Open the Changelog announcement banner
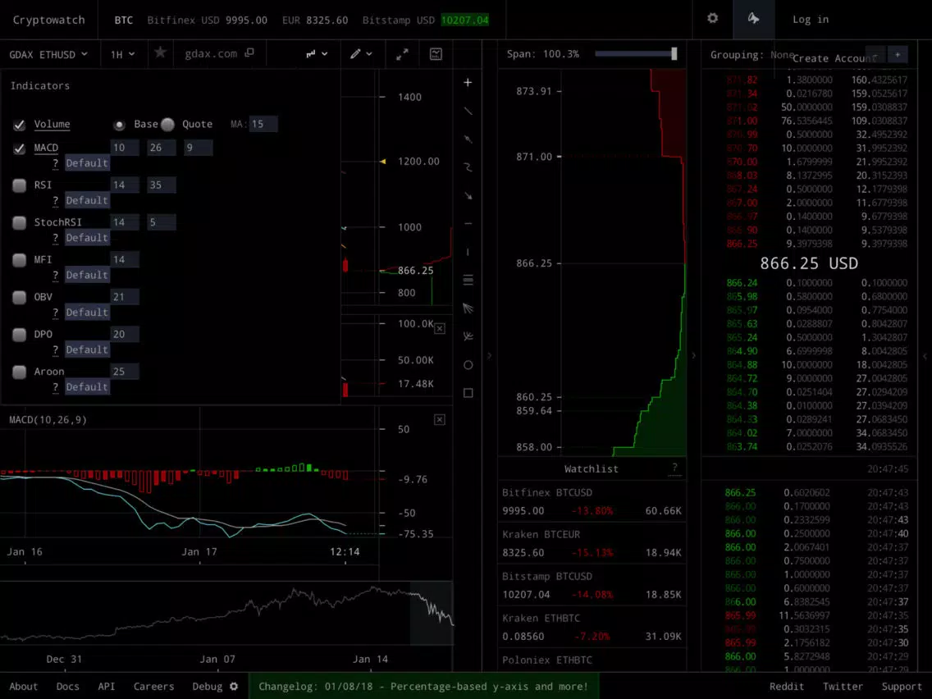Viewport: 932px width, 699px height. click(423, 687)
